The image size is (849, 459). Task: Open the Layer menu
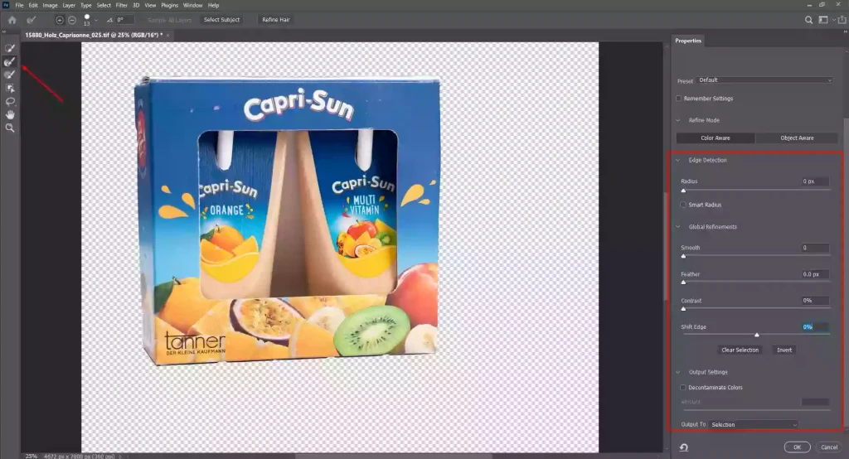click(69, 6)
